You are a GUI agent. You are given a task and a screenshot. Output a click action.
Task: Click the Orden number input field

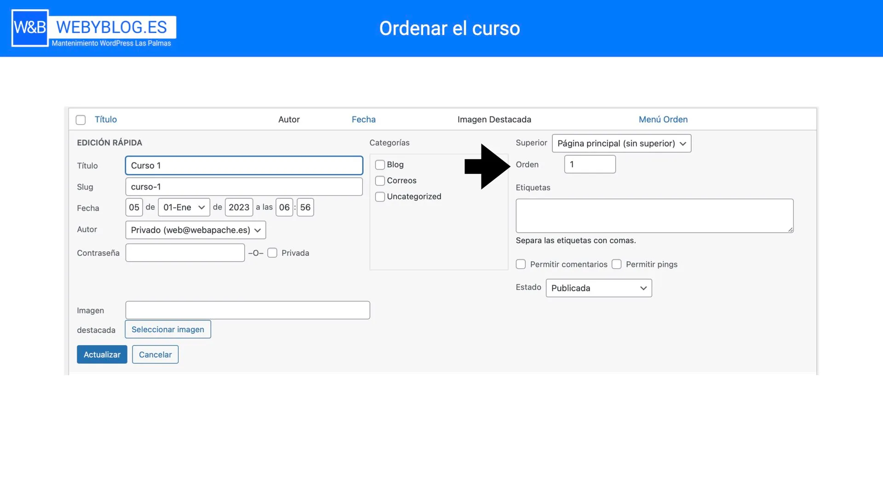tap(590, 164)
